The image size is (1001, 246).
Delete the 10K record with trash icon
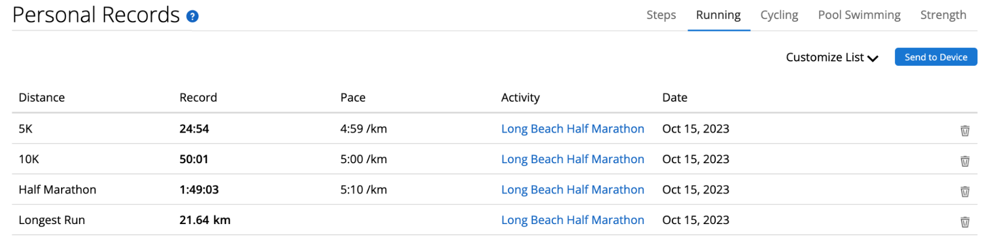point(965,161)
